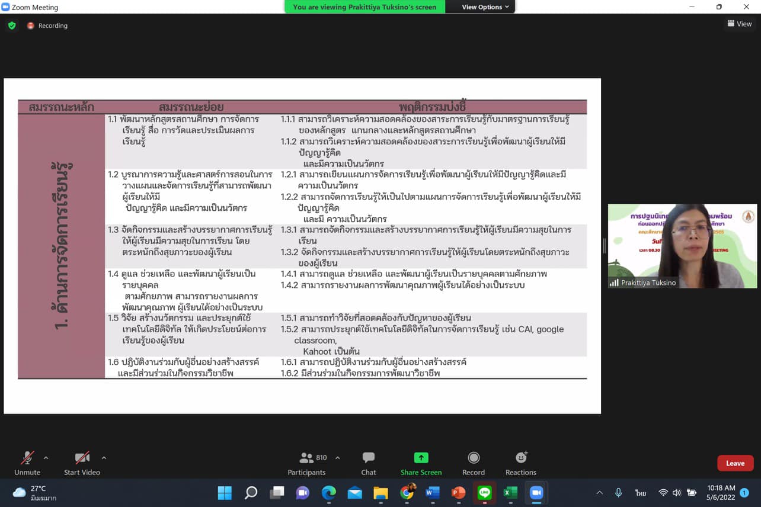
Task: Click Prakittiya Tuksino's video thumbnail
Action: [x=682, y=246]
